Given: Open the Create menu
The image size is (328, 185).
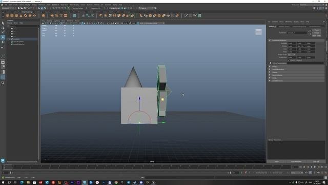Looking at the screenshot, I should pyautogui.click(x=15, y=5).
